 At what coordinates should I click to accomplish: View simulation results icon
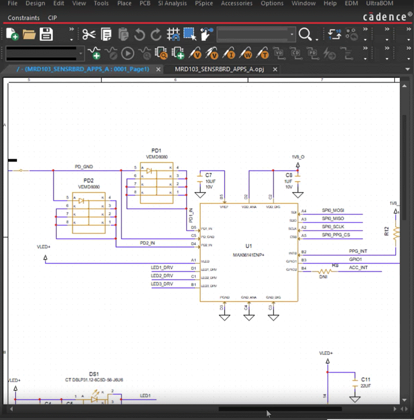[x=145, y=53]
